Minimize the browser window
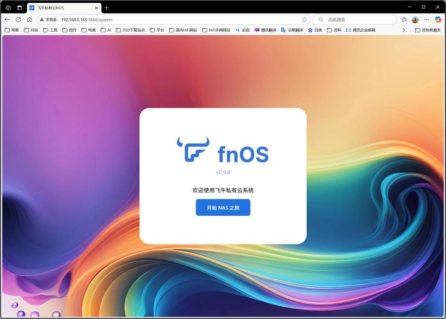Image resolution: width=446 pixels, height=319 pixels. coord(409,7)
